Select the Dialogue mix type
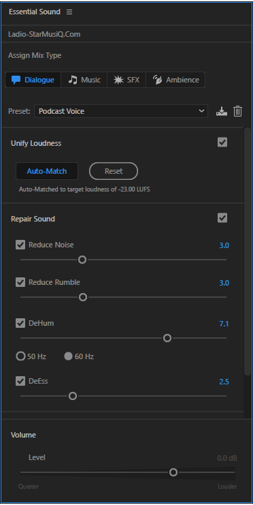This screenshot has height=505, width=253. coord(33,80)
